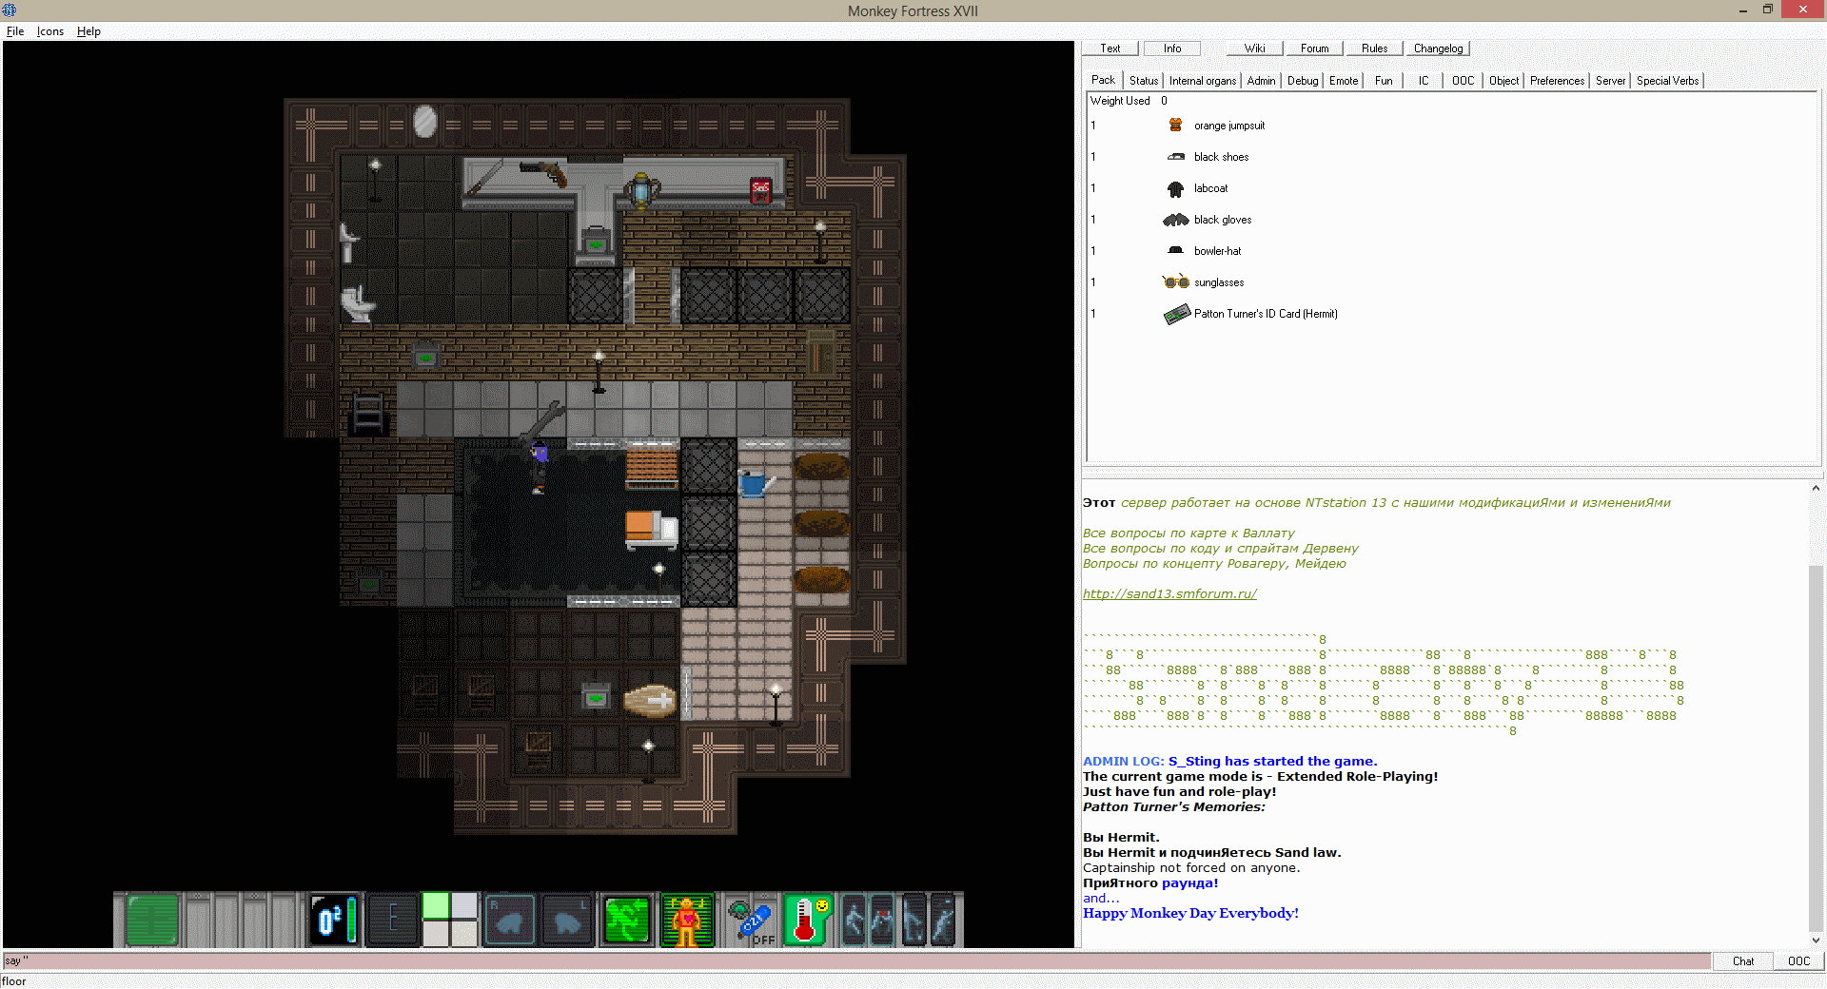Open the Wiki button
Image resolution: width=1827 pixels, height=989 pixels.
pos(1255,48)
